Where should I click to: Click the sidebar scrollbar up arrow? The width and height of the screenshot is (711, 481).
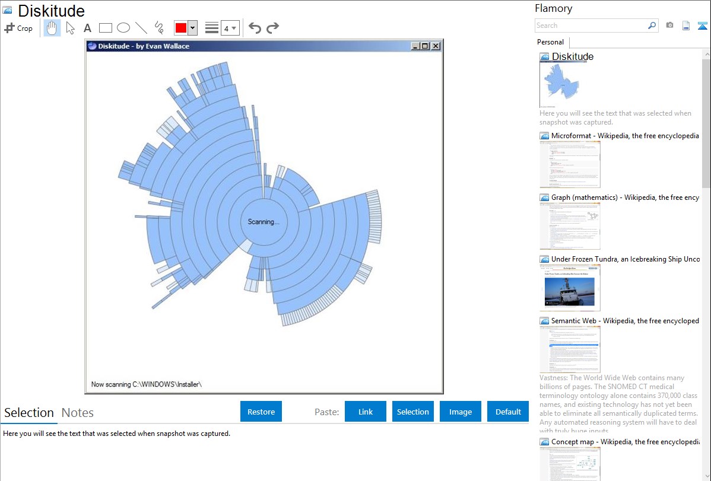(x=707, y=54)
